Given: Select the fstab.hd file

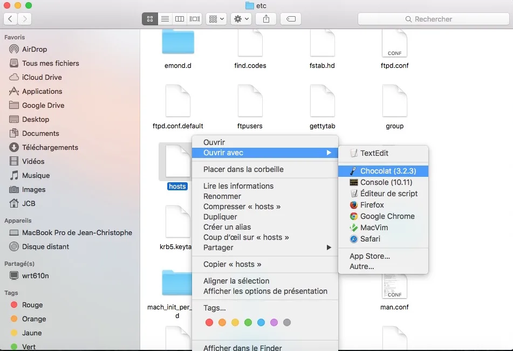Looking at the screenshot, I should pos(322,49).
